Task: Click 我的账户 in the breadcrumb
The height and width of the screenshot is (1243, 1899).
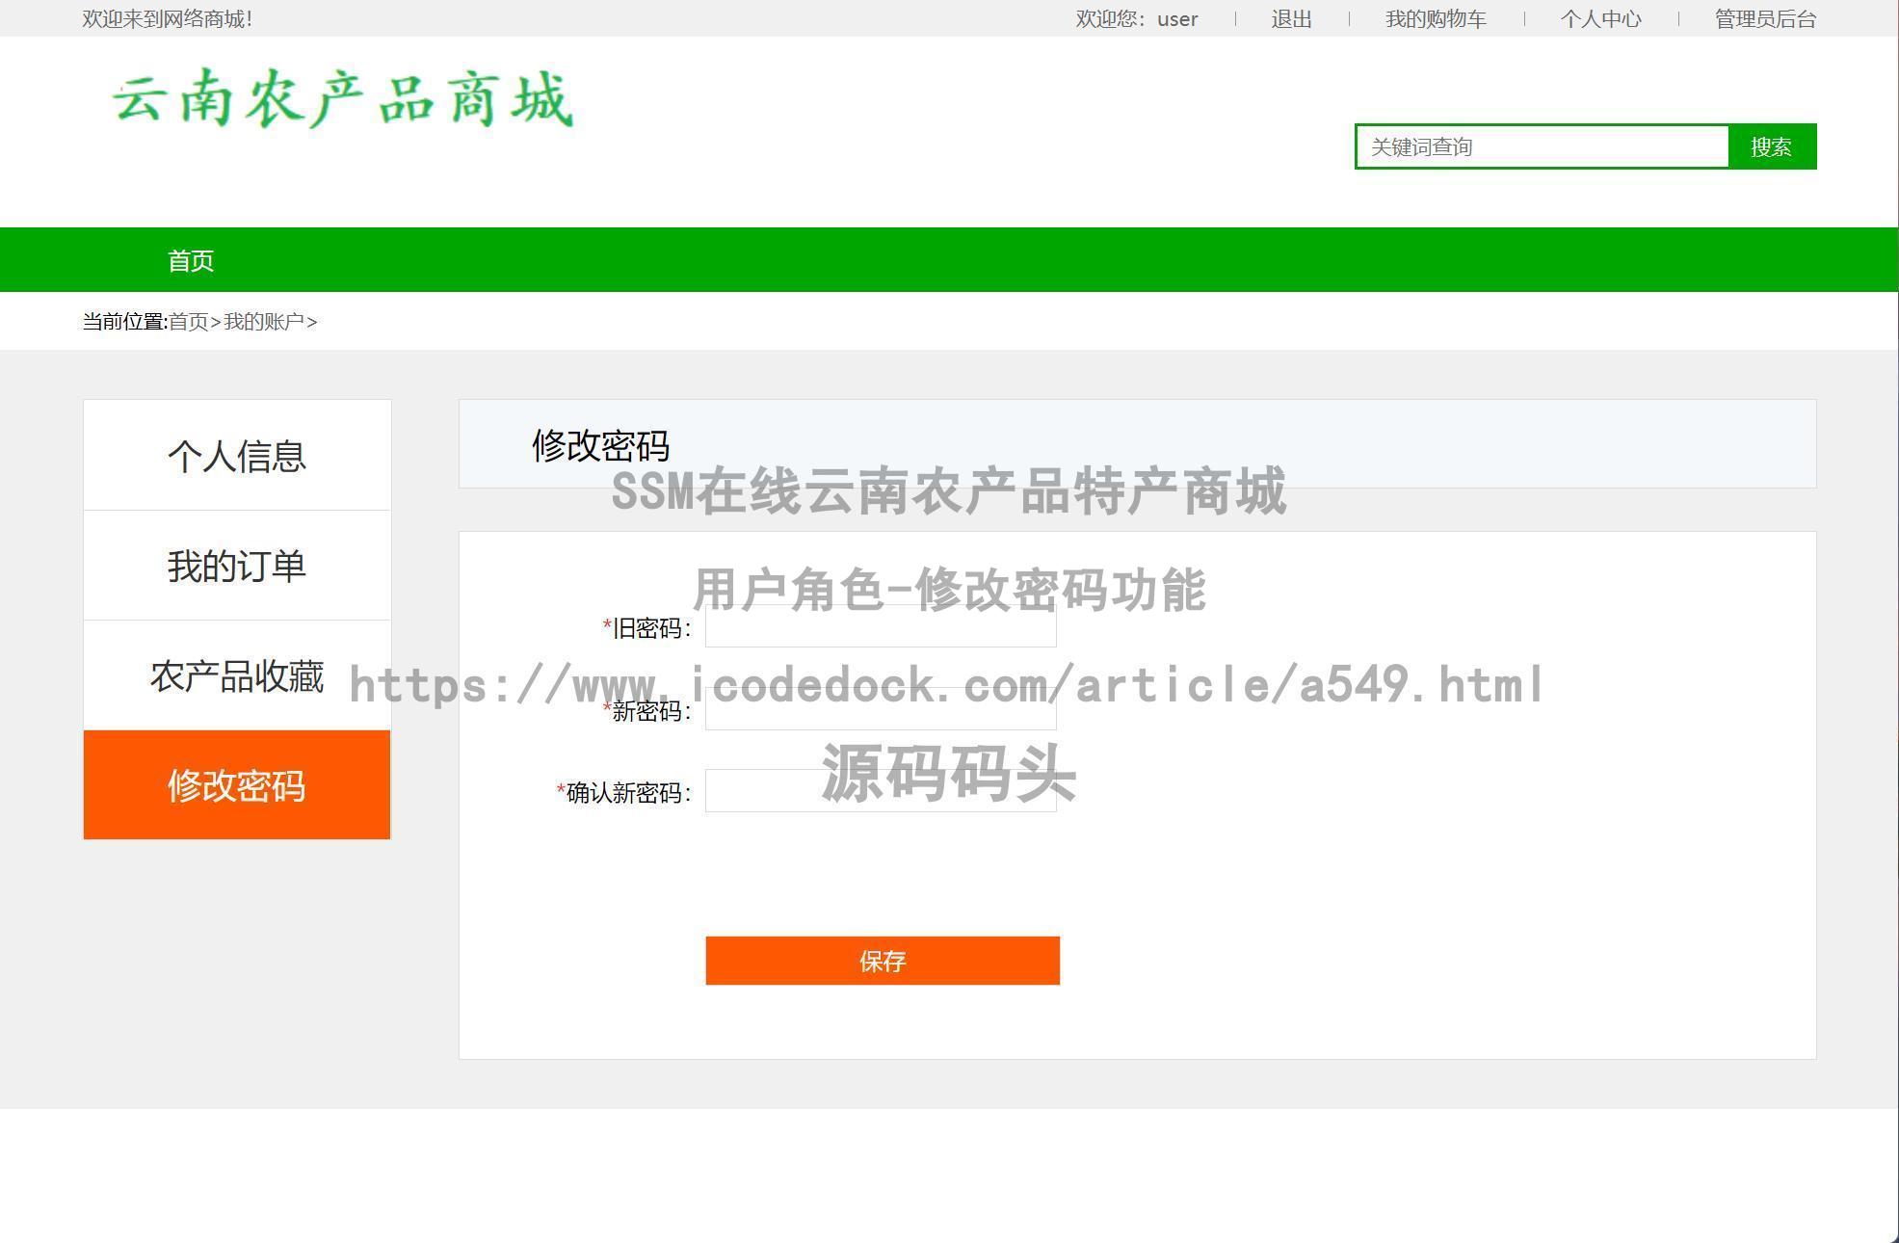Action: coord(263,322)
